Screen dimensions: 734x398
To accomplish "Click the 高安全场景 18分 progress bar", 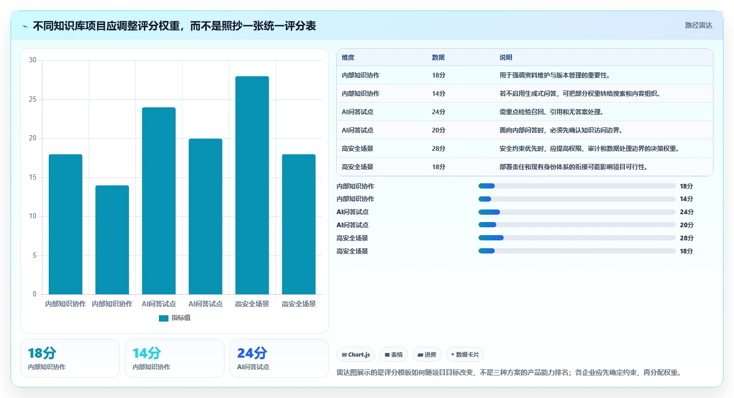I will pyautogui.click(x=577, y=251).
